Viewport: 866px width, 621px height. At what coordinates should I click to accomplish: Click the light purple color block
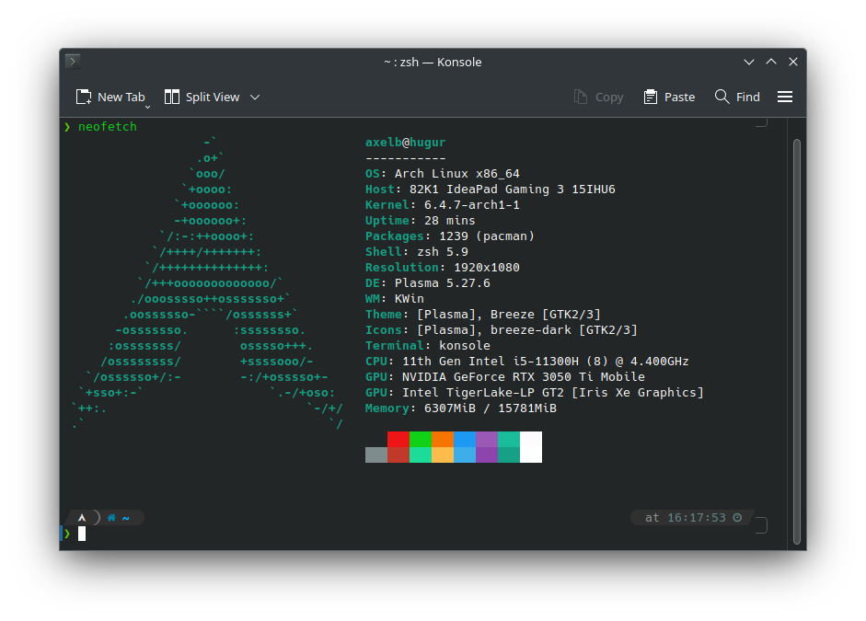[487, 440]
